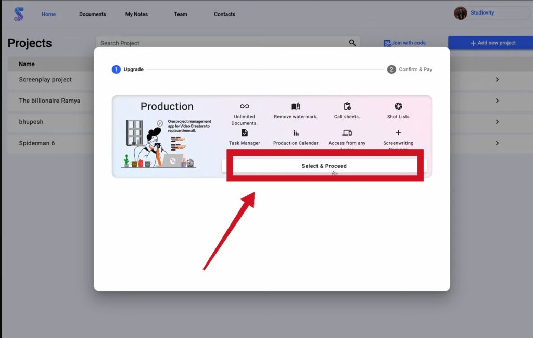
Task: Click the Studiovity profile avatar
Action: pyautogui.click(x=461, y=13)
